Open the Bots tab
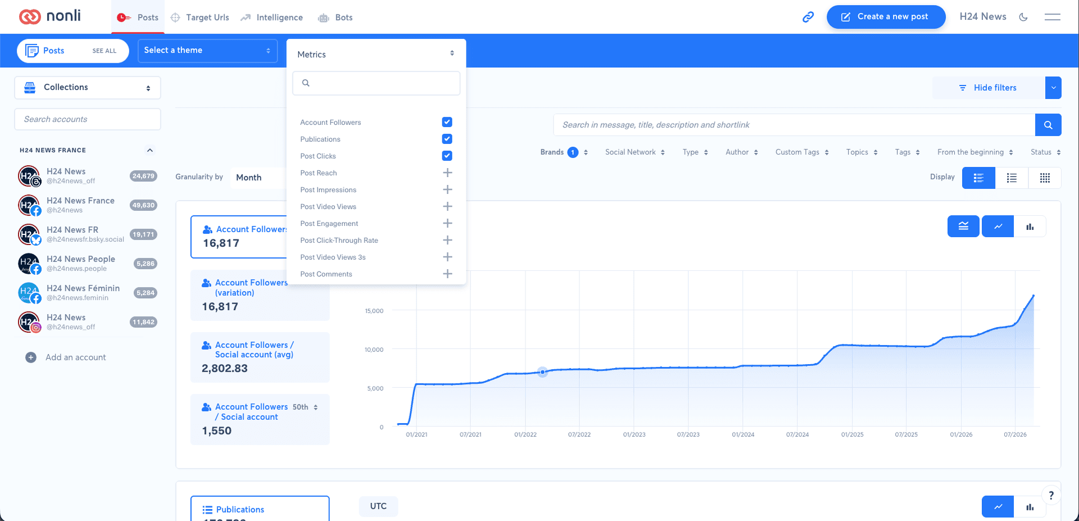The width and height of the screenshot is (1079, 521). pos(336,17)
